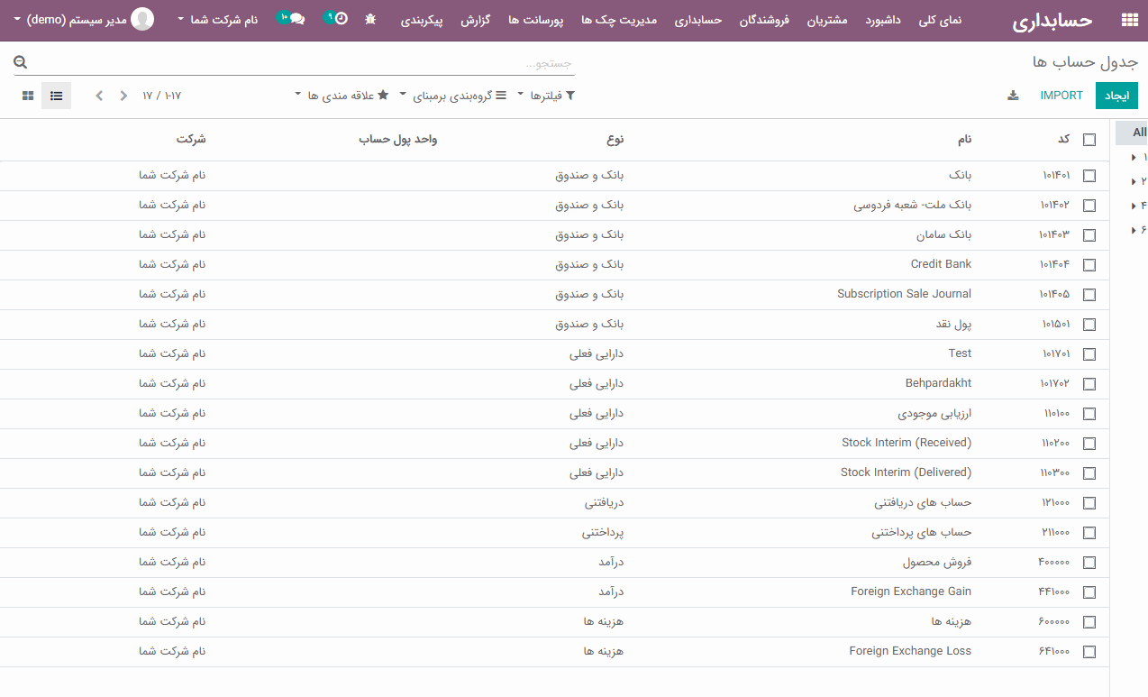This screenshot has height=697, width=1148.
Task: Open the علاقه مندی ها favorites dropdown
Action: (x=342, y=96)
